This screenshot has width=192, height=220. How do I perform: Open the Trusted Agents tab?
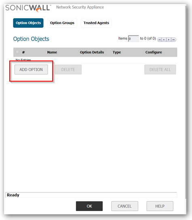96,23
